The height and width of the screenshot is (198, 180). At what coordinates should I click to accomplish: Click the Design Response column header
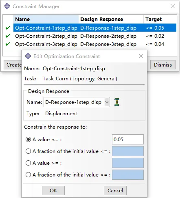(111, 19)
